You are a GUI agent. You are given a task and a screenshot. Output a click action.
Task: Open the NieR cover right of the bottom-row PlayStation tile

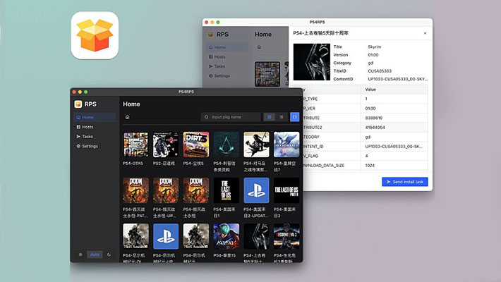pos(196,237)
